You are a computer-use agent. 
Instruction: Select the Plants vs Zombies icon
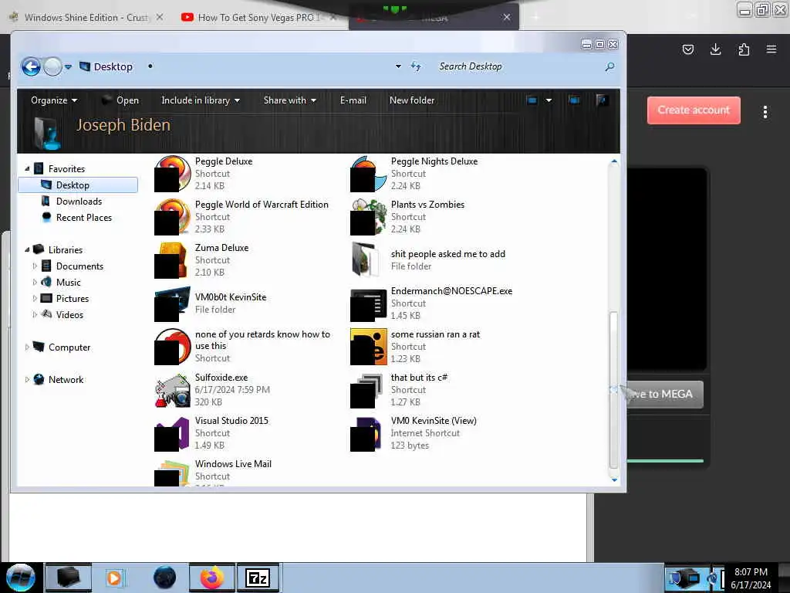[368, 217]
